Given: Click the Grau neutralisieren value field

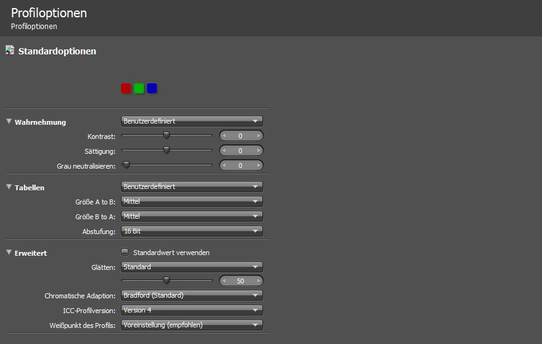Looking at the screenshot, I should (241, 166).
